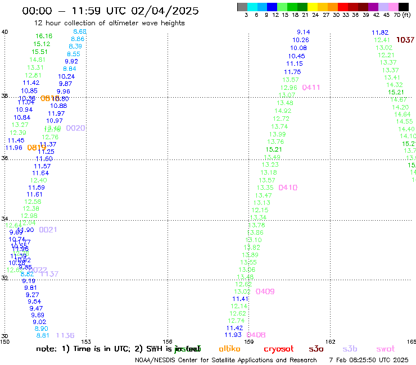This screenshot has width=416, height=365.
Task: Select the 's3a' satellite legend label
Action: [x=316, y=349]
